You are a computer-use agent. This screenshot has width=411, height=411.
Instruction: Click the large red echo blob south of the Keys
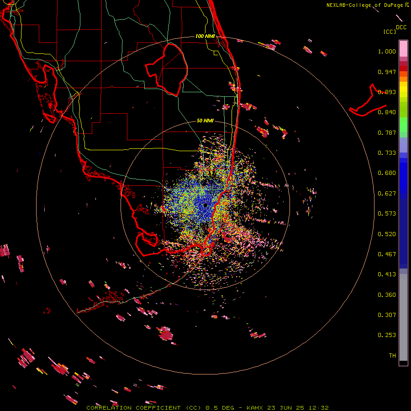click(x=166, y=334)
